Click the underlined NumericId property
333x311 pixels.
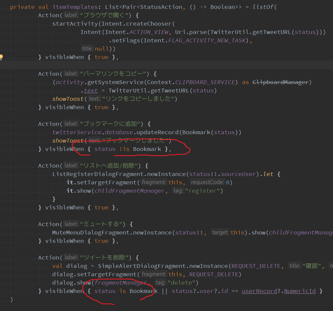[x=300, y=291]
